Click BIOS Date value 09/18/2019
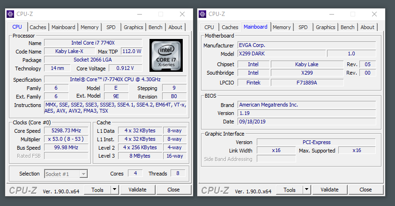The width and height of the screenshot is (395, 206). click(x=307, y=122)
